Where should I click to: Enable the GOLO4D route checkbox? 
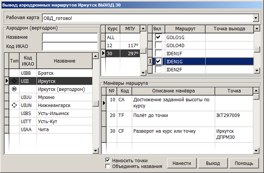point(158,45)
